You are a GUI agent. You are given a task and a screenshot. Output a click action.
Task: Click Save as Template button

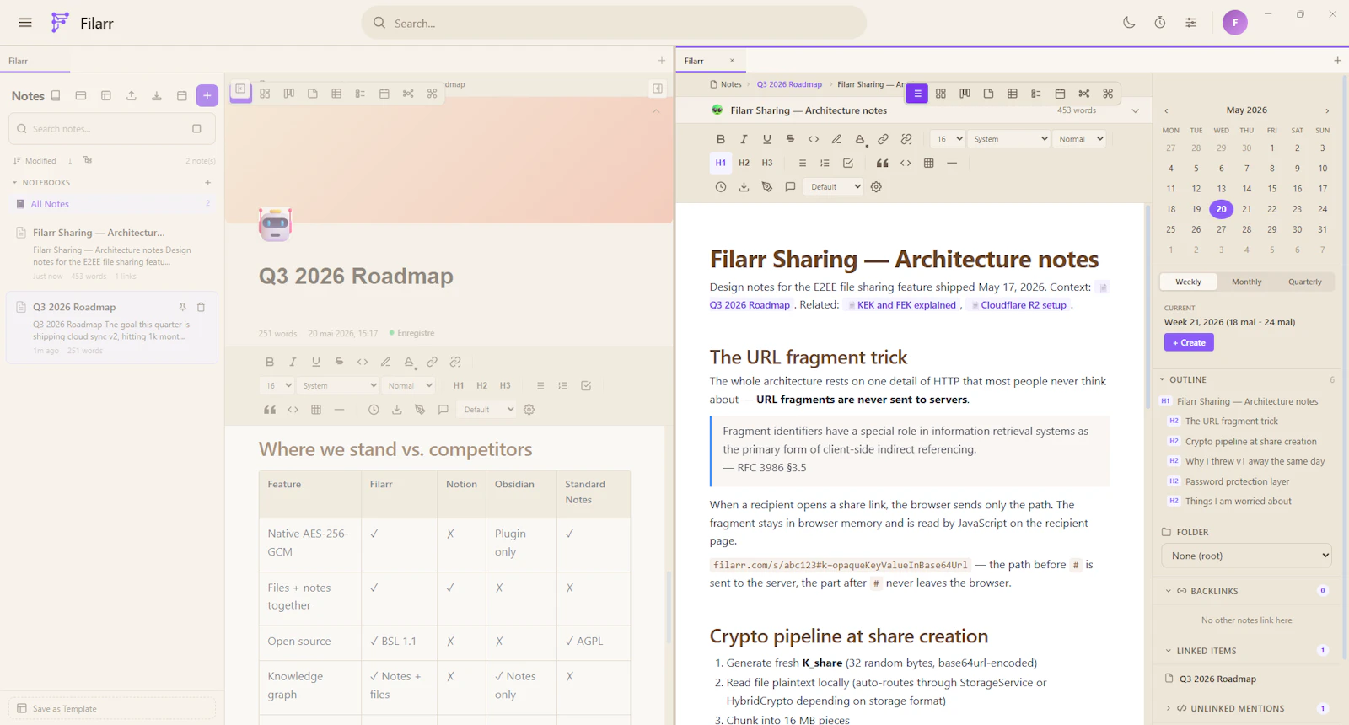(x=112, y=709)
